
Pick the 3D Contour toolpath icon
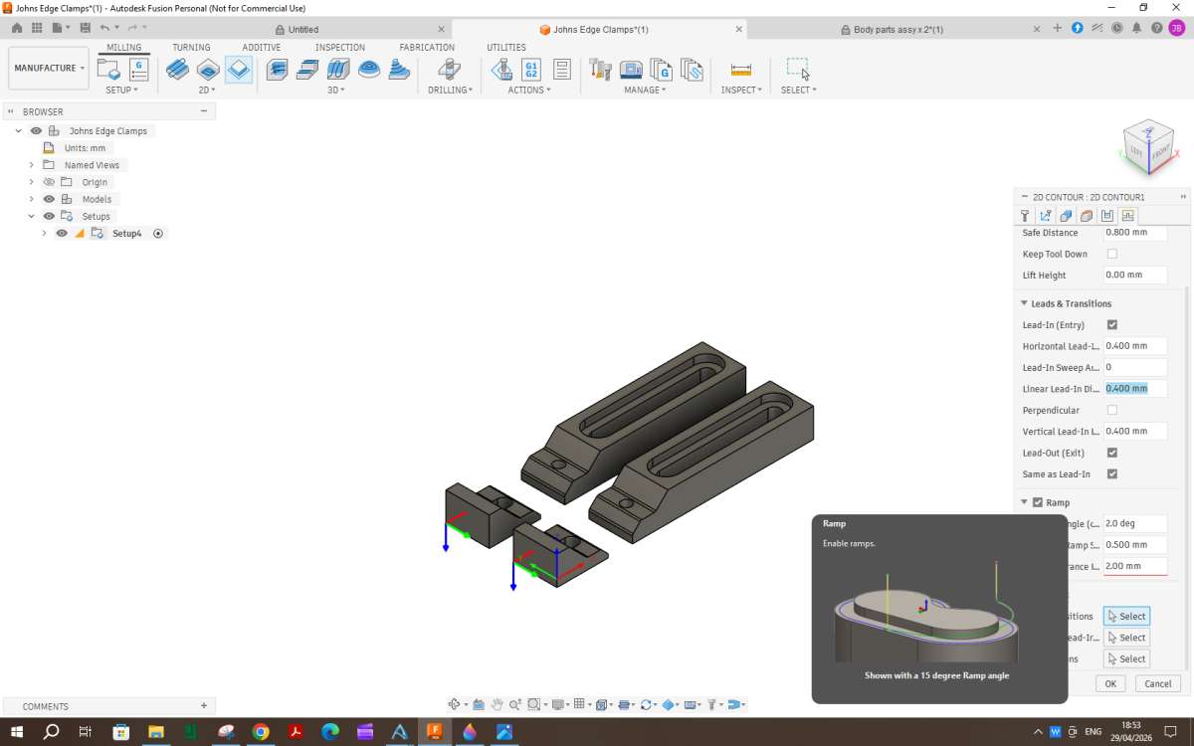pos(369,70)
